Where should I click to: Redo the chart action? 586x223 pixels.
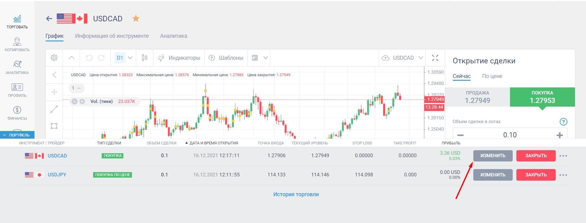101,58
